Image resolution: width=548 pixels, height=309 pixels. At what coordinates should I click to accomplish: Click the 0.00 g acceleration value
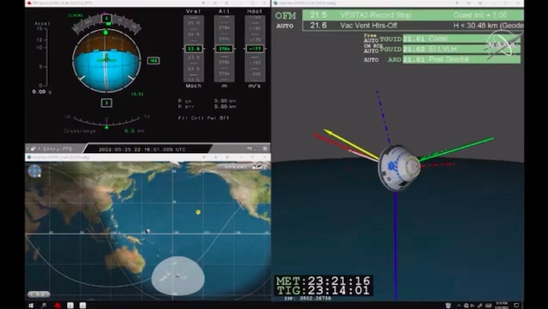42,91
